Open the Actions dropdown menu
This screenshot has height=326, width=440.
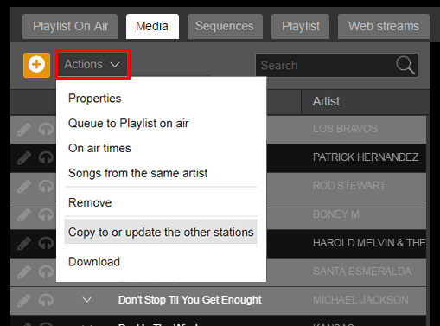click(92, 64)
